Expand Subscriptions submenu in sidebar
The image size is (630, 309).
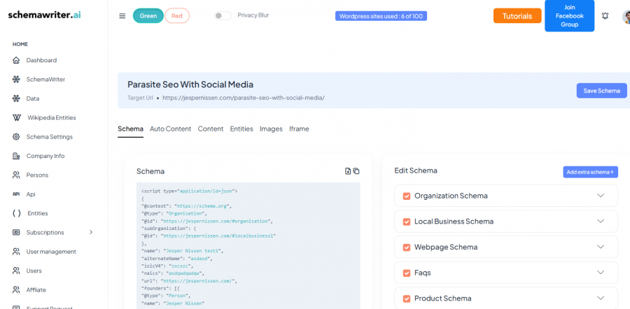(x=90, y=232)
